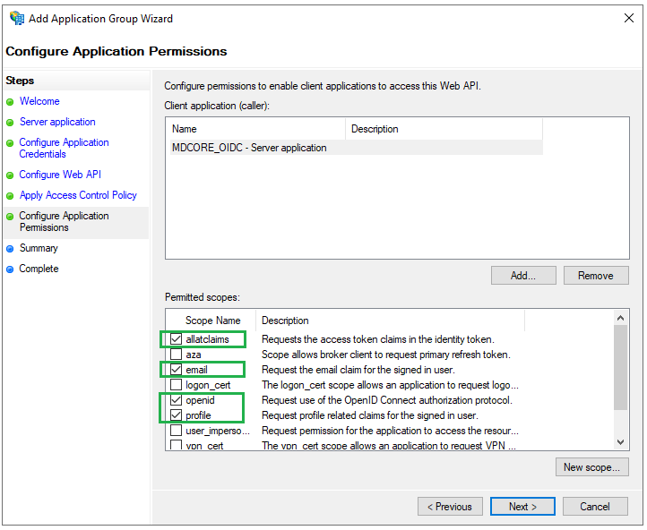Screen dimensions: 647x530
Task: Check the logon_cert scope checkbox
Action: coord(177,385)
